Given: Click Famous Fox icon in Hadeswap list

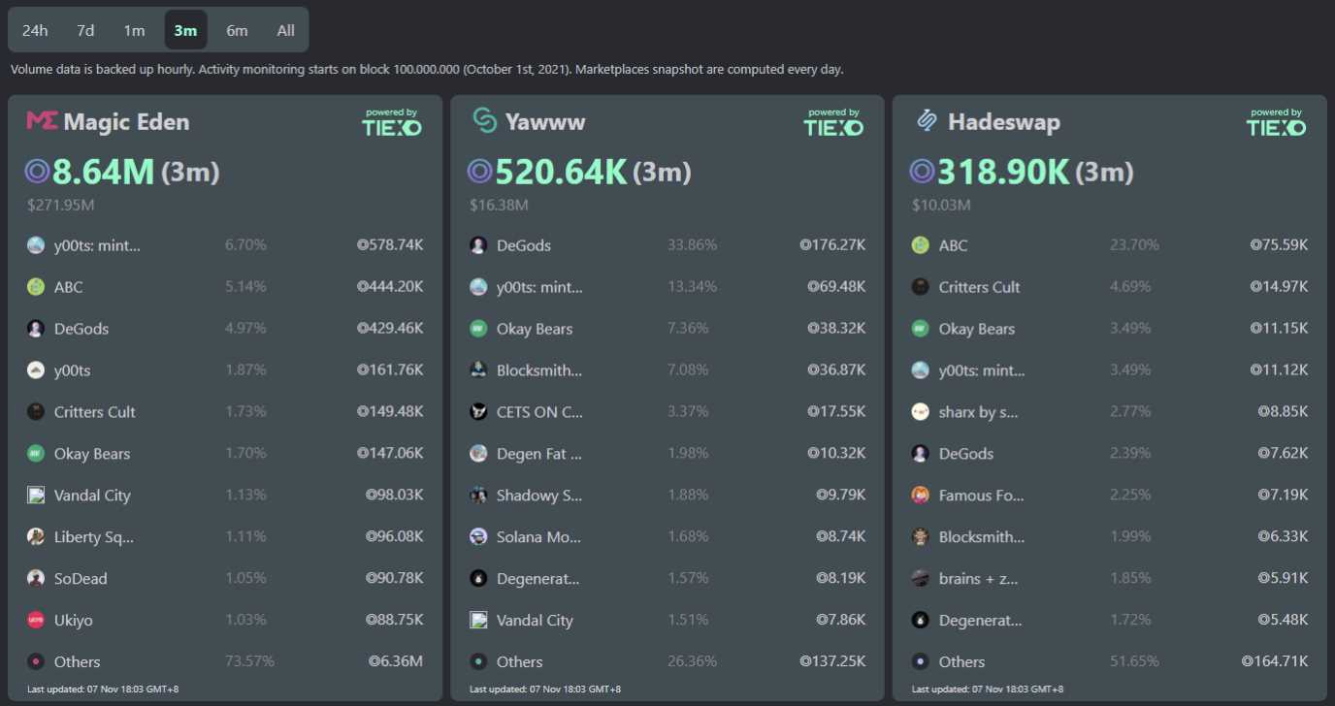Looking at the screenshot, I should coord(921,495).
